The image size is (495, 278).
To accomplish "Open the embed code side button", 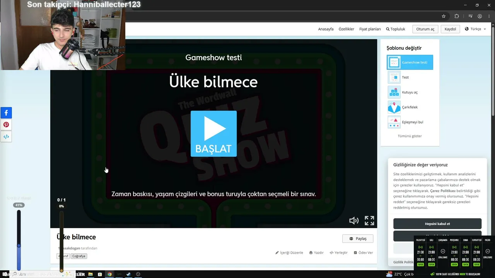I will tap(6, 137).
